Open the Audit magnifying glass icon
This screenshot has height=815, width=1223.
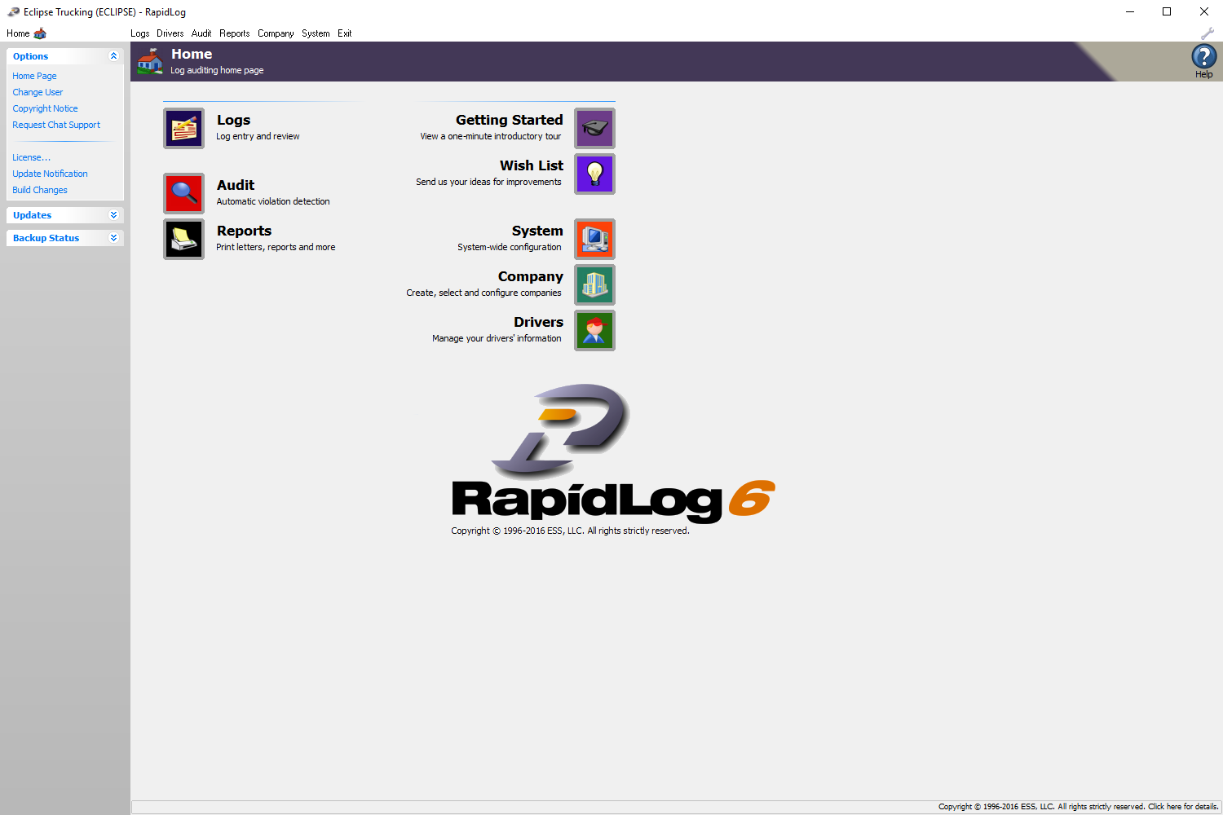(x=183, y=193)
